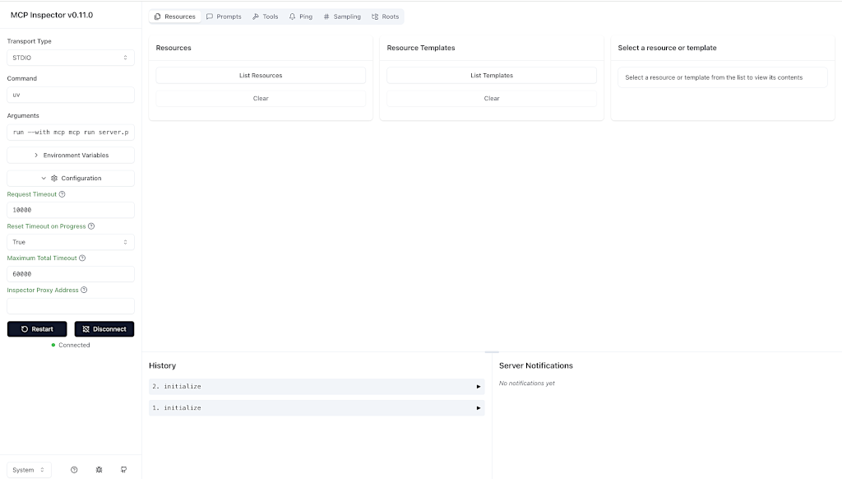Click the Request Timeout value field
Screen dimensions: 842x479
tap(71, 210)
